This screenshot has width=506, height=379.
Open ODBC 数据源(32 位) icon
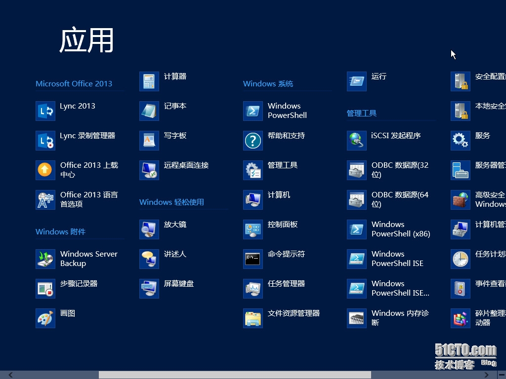[357, 170]
